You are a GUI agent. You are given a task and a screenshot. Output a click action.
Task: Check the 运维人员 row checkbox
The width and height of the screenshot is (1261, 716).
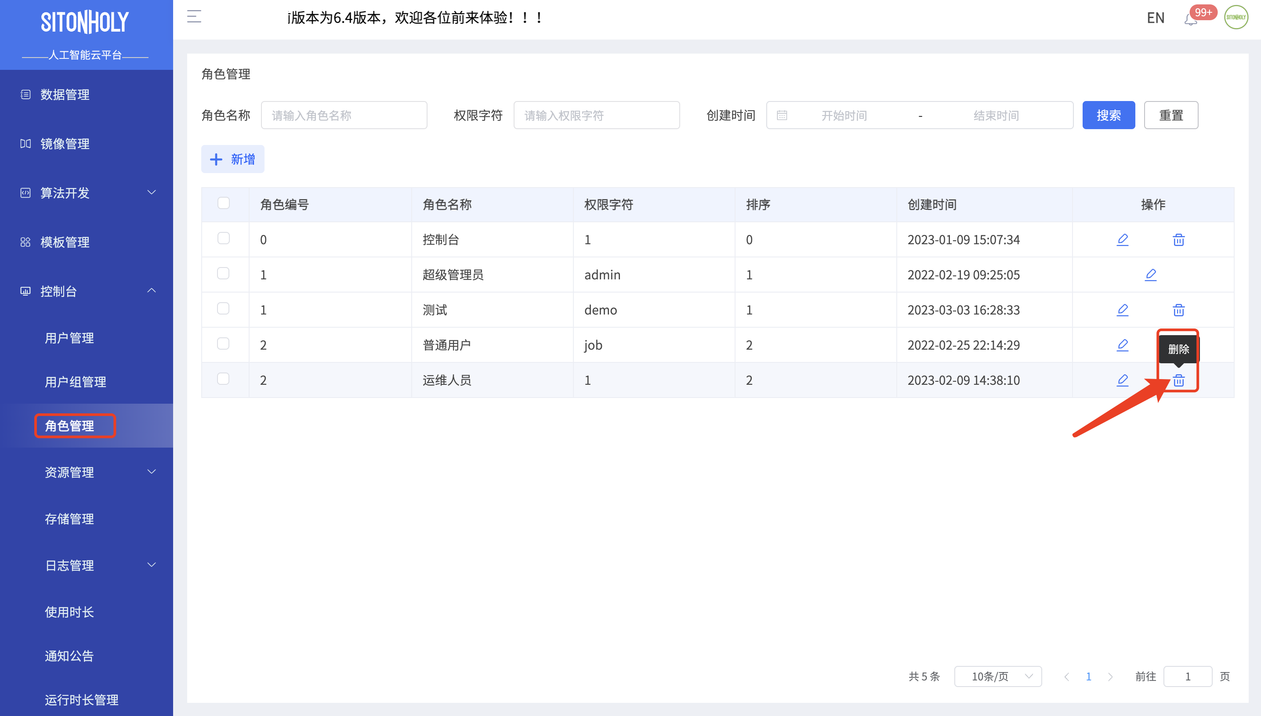pyautogui.click(x=223, y=379)
